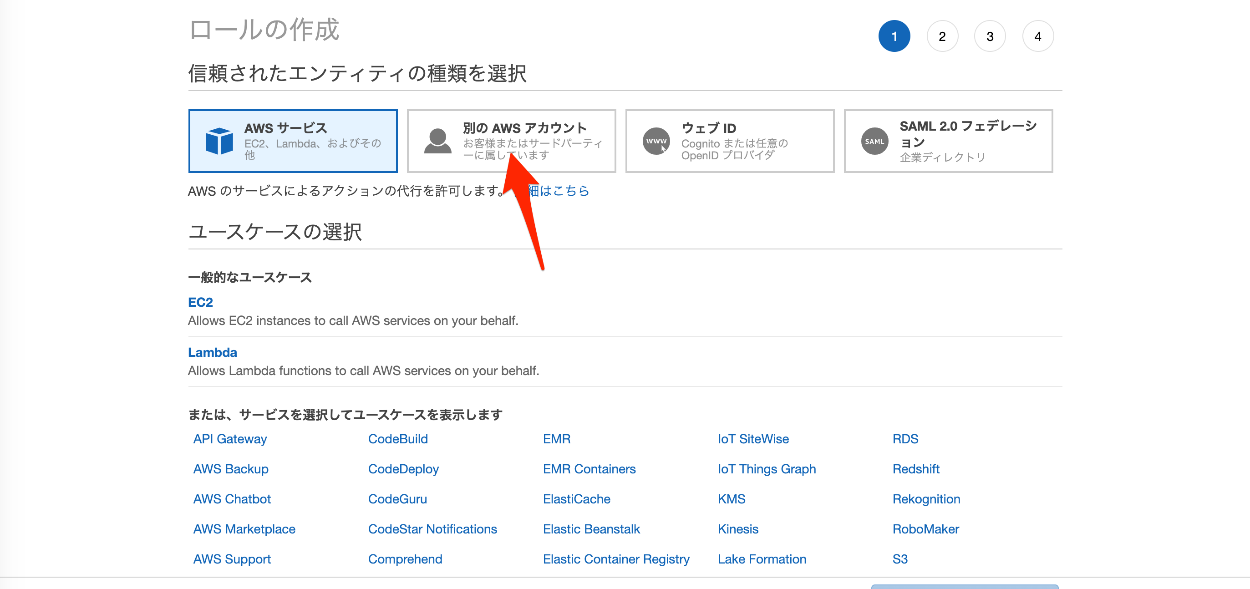Choose the Rekognition service

[926, 499]
